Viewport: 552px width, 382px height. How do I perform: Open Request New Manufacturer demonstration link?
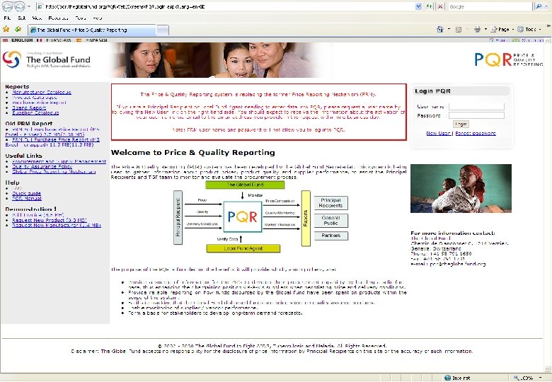point(57,225)
